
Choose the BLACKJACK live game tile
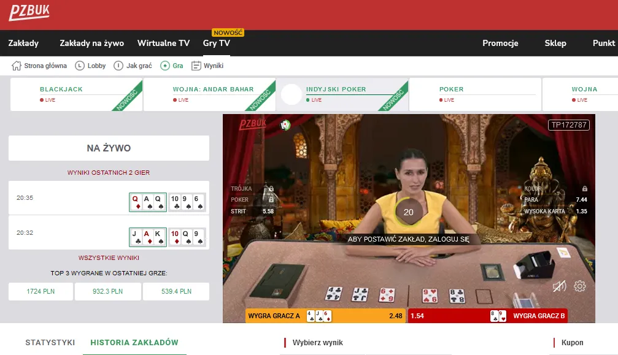pos(76,94)
